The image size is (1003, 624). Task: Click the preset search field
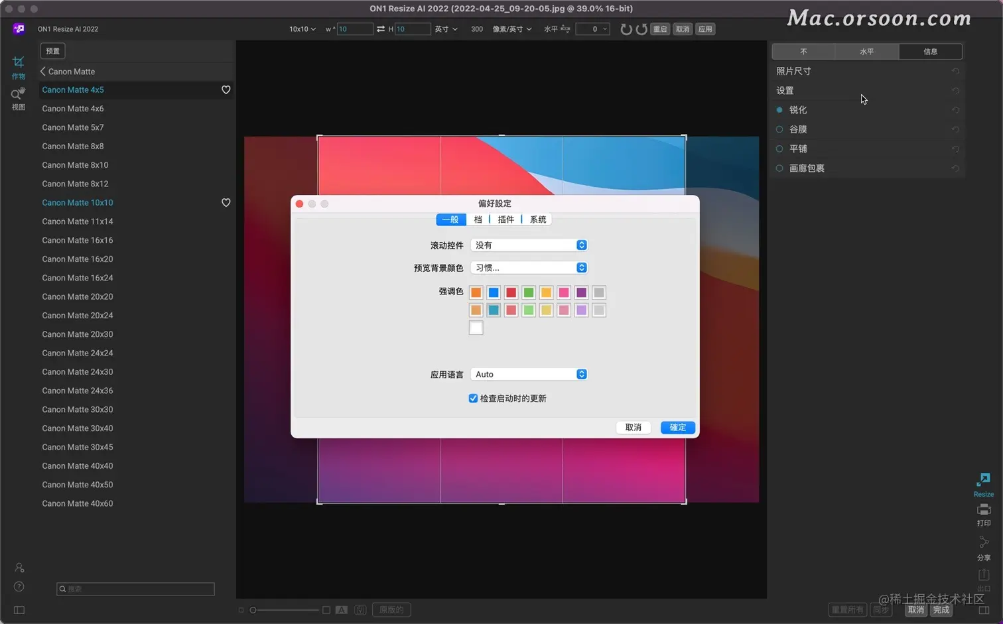(136, 589)
